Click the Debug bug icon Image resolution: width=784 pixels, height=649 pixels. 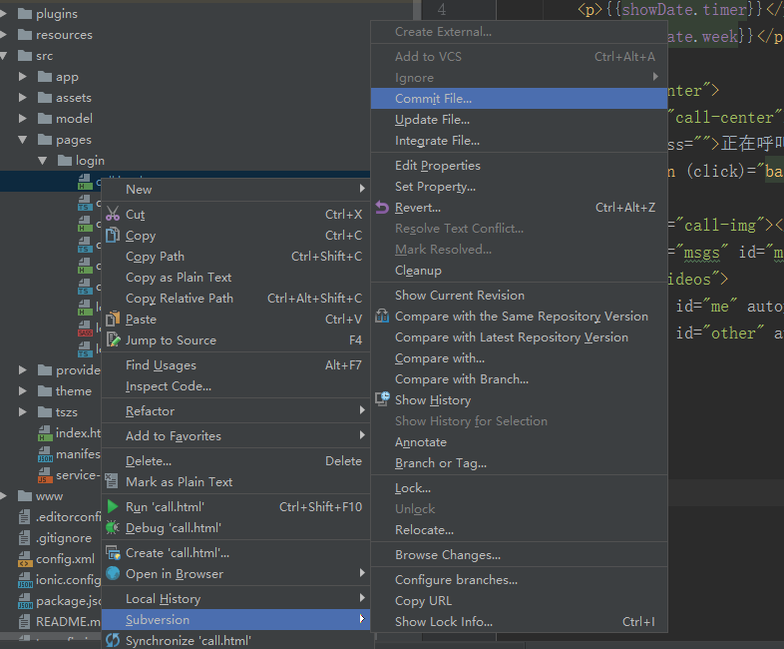pos(113,527)
